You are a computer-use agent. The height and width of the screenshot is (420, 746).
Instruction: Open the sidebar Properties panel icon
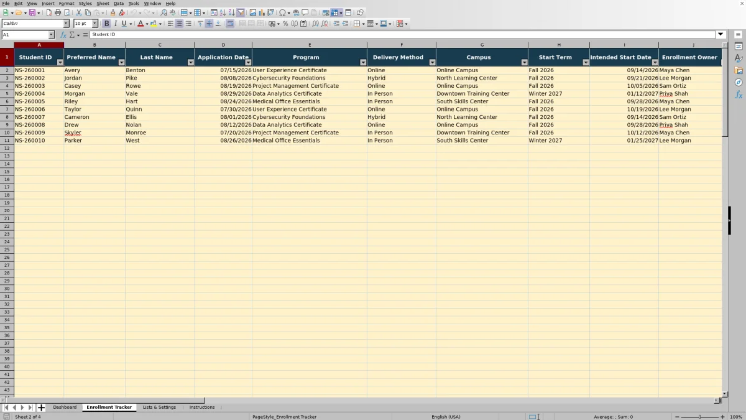(x=739, y=47)
